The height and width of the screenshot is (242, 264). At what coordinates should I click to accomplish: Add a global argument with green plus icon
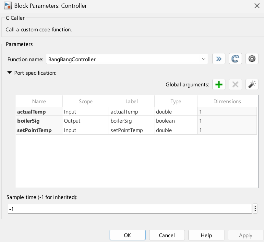pyautogui.click(x=219, y=84)
